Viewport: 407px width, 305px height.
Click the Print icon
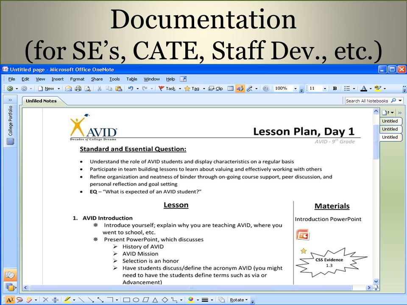tap(78, 89)
